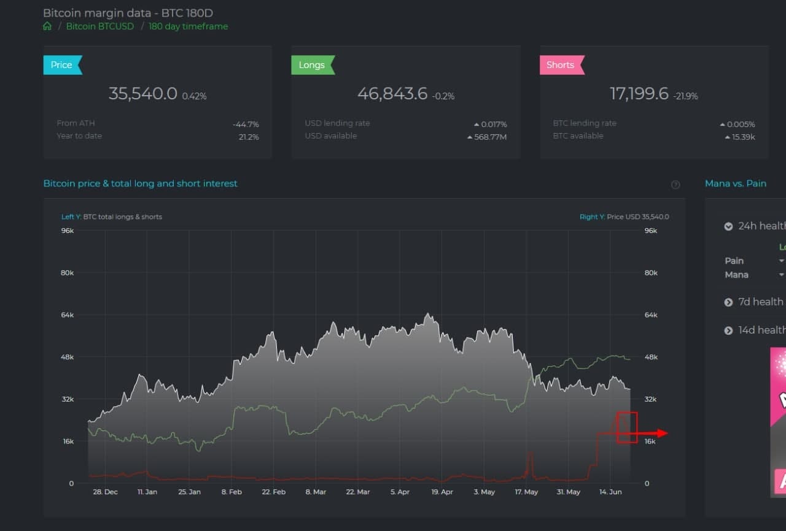Click the USD available label
786x531 pixels.
pyautogui.click(x=330, y=136)
